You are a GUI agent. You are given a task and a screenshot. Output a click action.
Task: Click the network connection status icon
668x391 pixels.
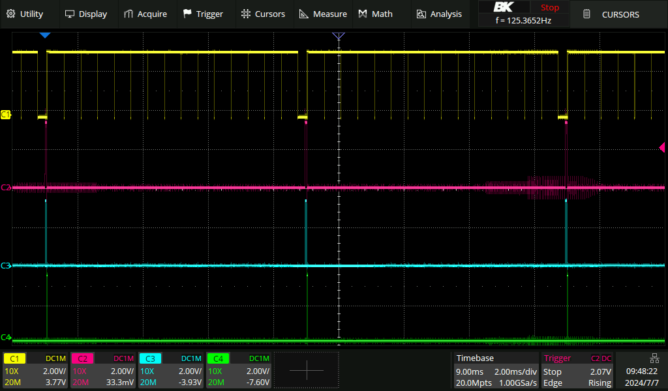point(654,358)
